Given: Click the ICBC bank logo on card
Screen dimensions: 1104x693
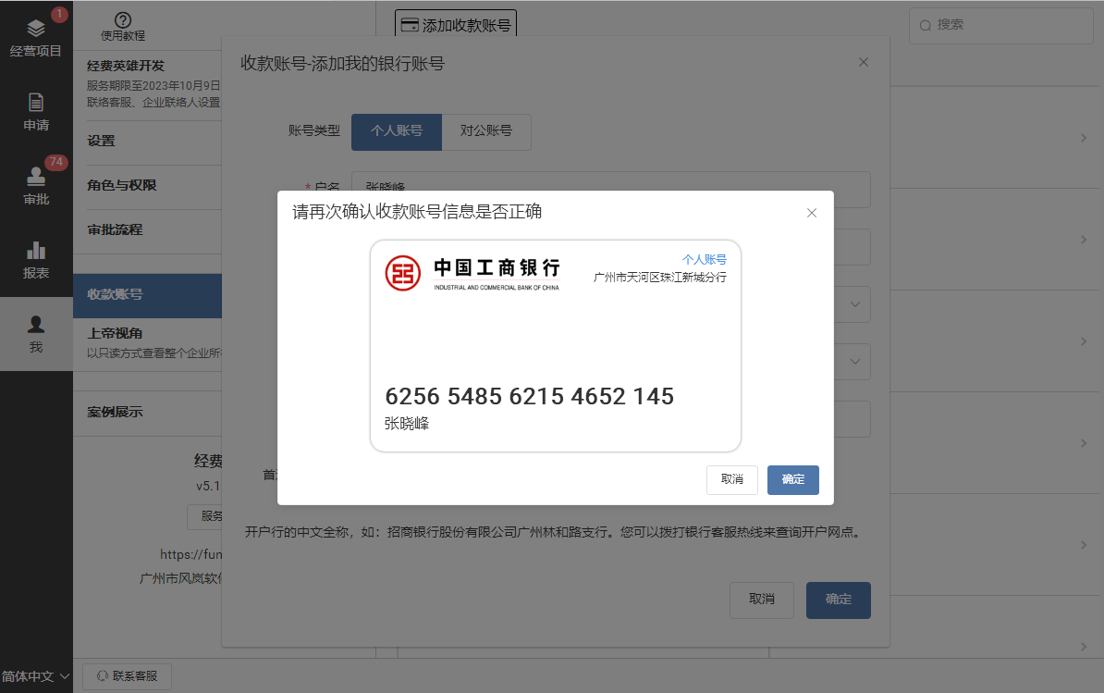Looking at the screenshot, I should 403,273.
